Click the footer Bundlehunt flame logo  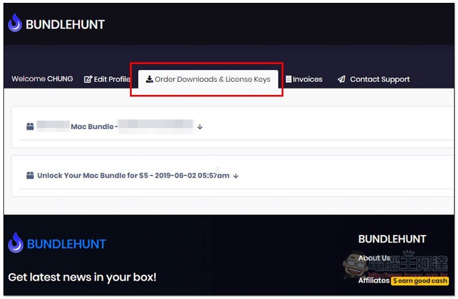click(15, 243)
